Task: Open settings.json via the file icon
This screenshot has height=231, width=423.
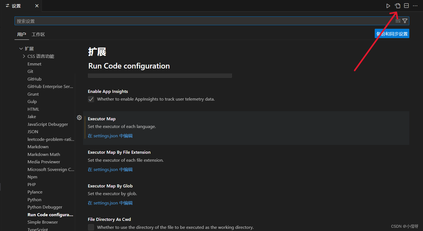Action: [398, 5]
